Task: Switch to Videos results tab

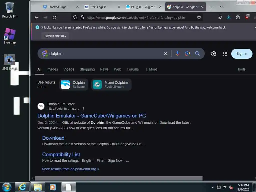Action: tap(69, 69)
